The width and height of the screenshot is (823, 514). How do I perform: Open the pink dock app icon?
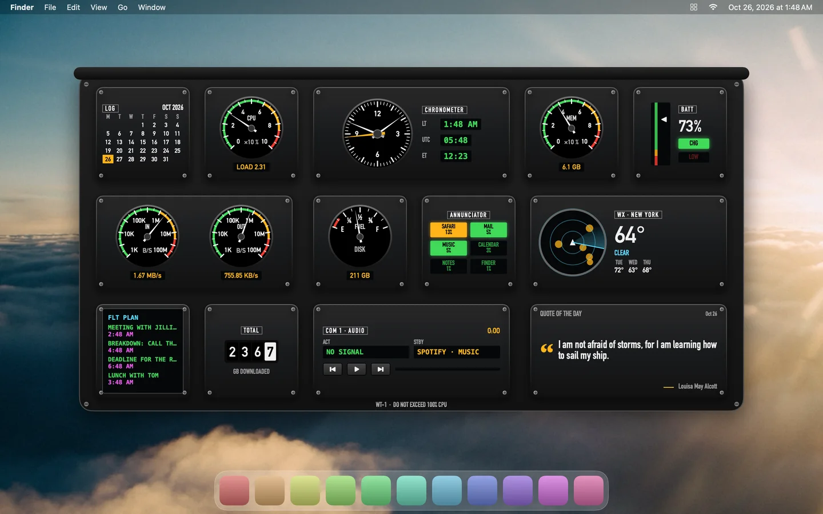pos(589,491)
